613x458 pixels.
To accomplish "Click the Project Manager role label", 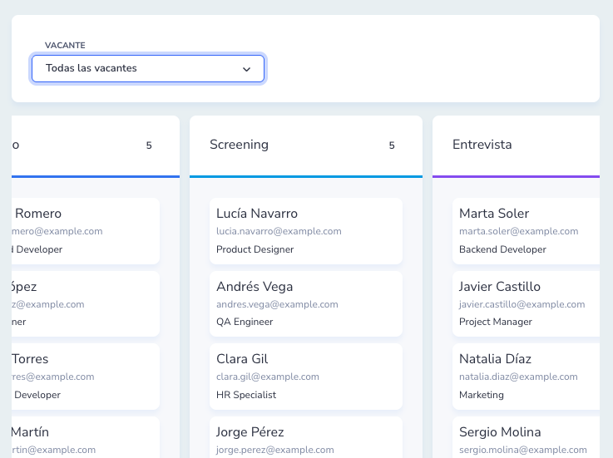I will [496, 322].
